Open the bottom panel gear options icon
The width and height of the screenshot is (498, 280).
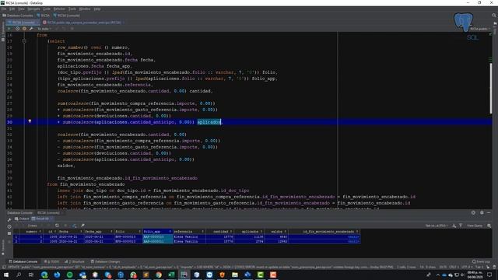click(x=482, y=212)
